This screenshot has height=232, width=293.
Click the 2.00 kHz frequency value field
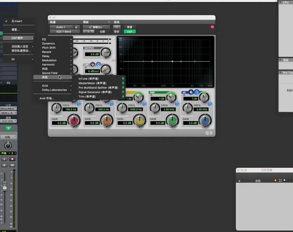pyautogui.click(x=169, y=109)
